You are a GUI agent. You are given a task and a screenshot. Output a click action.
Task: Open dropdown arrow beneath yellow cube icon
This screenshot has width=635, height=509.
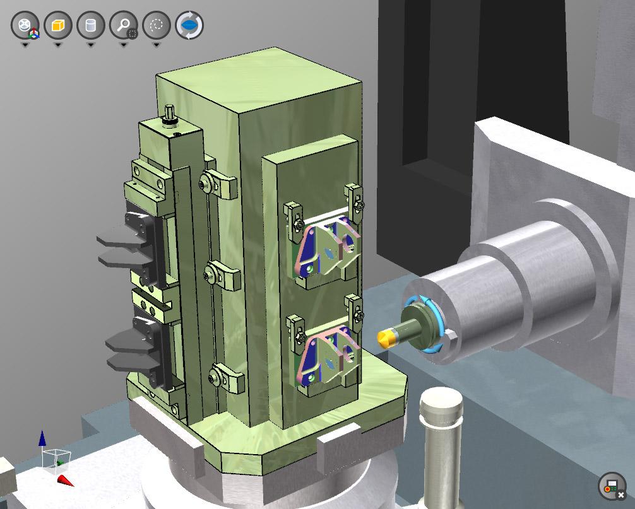tap(58, 45)
